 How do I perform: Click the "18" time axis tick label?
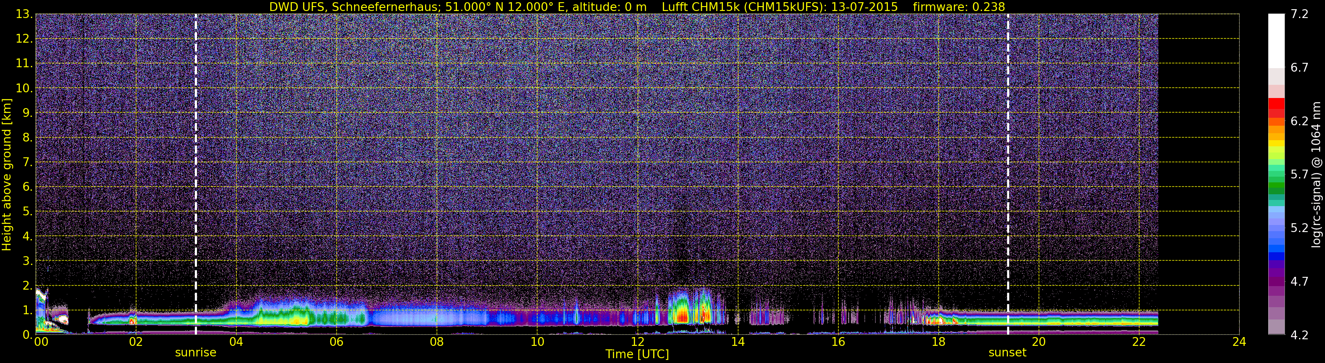(938, 342)
